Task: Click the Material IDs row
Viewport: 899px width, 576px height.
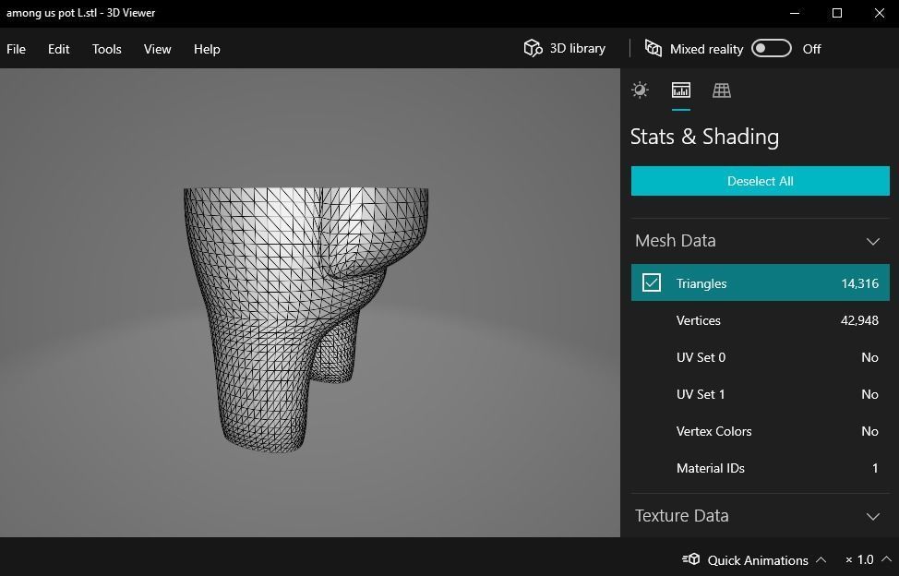Action: [761, 468]
